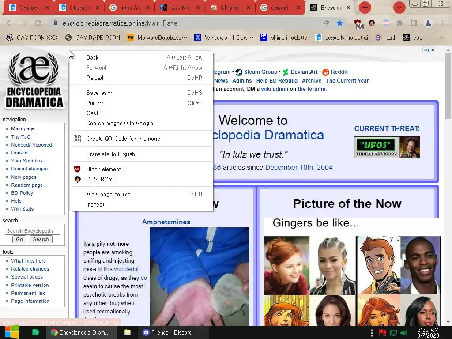
Task: Select Back in context menu
Action: coord(141,57)
